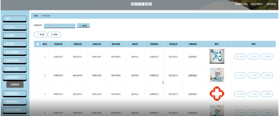Click the 主要病因 column header
Image resolution: width=279 pixels, height=116 pixels.
[x=192, y=44]
